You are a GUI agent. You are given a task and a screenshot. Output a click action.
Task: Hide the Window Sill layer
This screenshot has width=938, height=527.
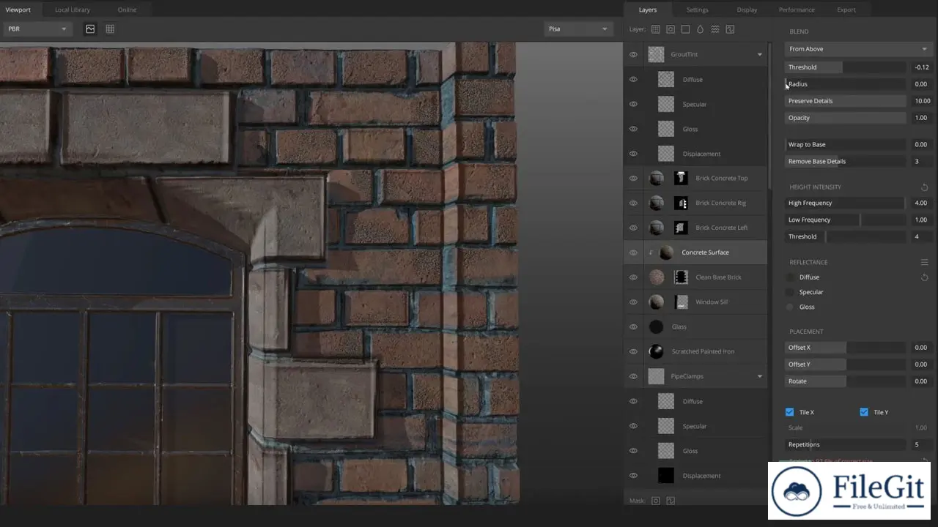[633, 302]
